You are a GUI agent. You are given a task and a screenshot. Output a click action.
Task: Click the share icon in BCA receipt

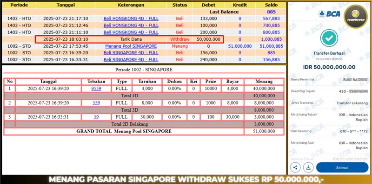[x=295, y=167]
